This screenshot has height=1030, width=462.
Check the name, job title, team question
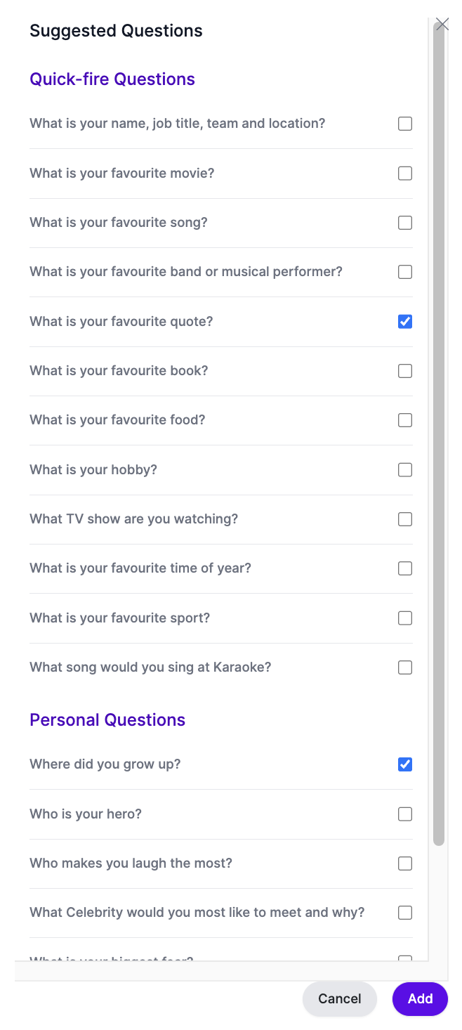tap(405, 124)
